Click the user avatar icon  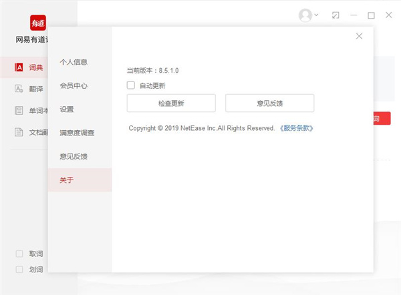pos(305,15)
